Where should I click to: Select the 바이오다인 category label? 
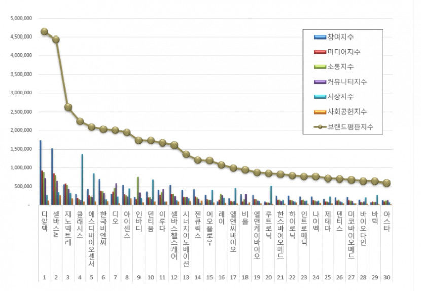click(x=363, y=228)
